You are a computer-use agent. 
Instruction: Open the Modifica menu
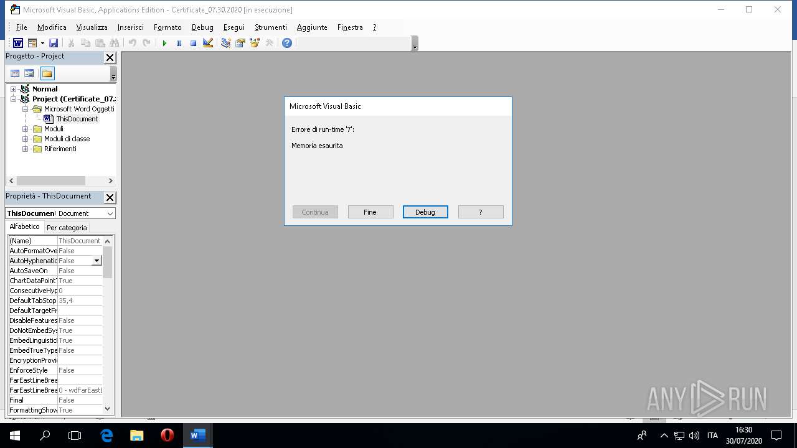coord(52,27)
